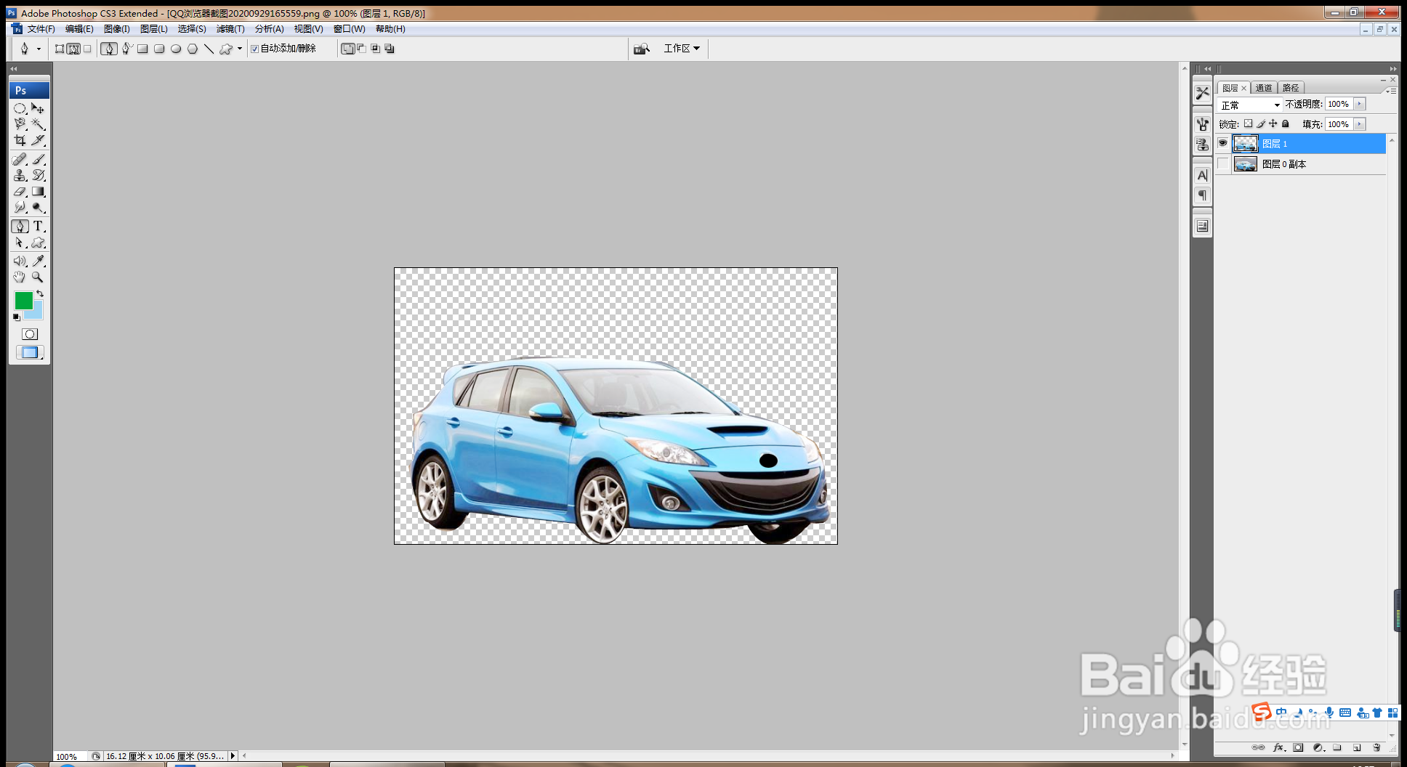Select the Gradient tool
The image size is (1407, 767).
(38, 192)
